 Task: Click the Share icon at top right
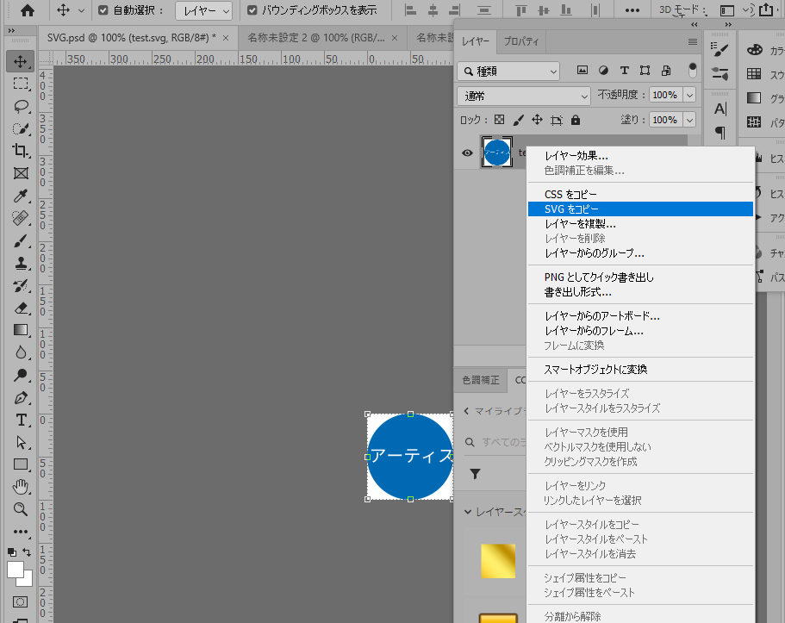pos(766,9)
